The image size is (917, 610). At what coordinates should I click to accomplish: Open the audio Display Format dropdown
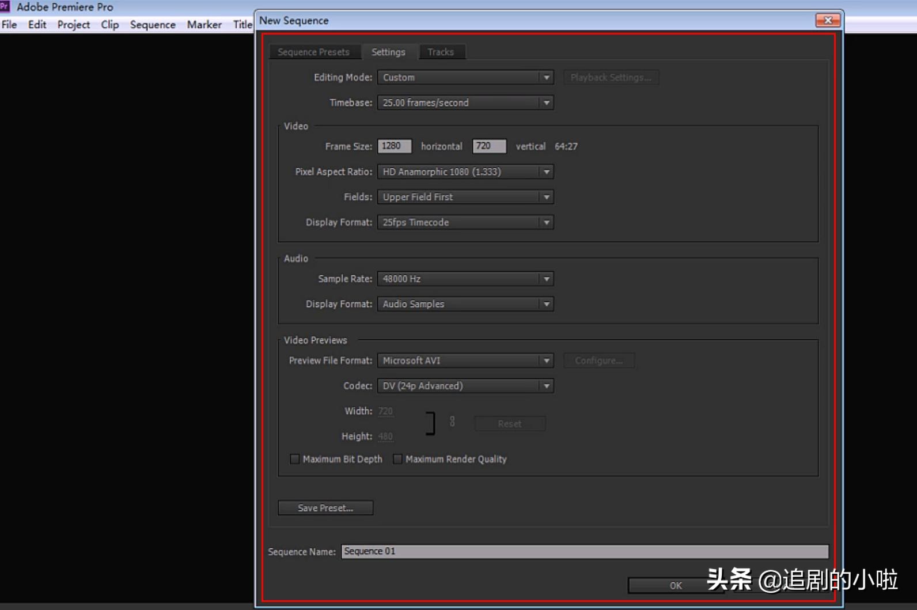coord(465,304)
